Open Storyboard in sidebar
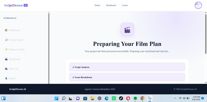The image size is (207, 102). [14, 59]
